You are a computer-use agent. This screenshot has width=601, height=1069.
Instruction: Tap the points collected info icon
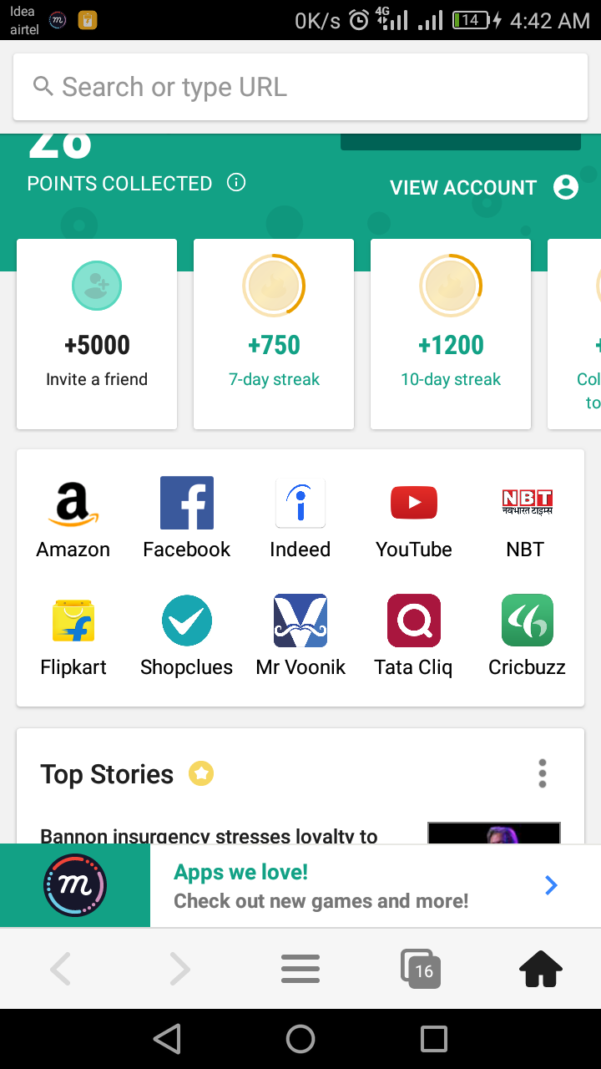tap(236, 182)
